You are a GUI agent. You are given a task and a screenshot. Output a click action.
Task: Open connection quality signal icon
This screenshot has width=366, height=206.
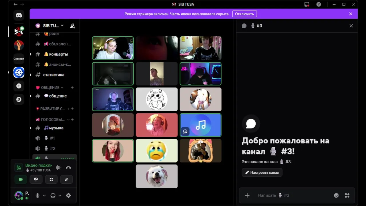pyautogui.click(x=19, y=168)
